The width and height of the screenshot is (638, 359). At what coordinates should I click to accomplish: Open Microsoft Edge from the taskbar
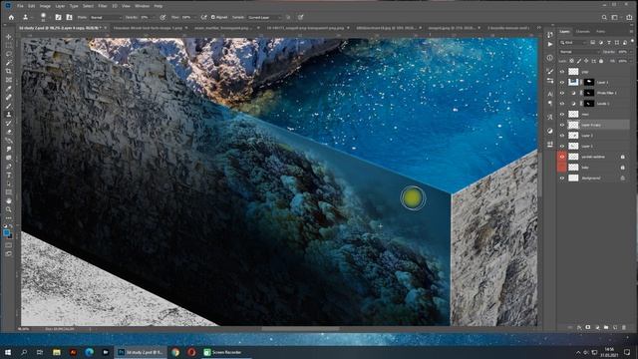pos(90,352)
